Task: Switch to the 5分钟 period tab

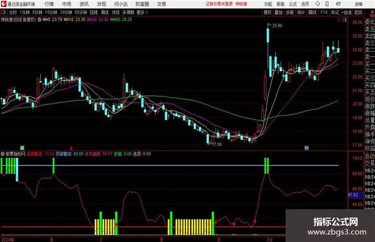Action: [x=37, y=12]
